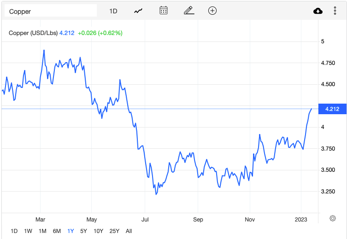Click the 3.500 price axis label
347x239 pixels.
click(x=328, y=170)
